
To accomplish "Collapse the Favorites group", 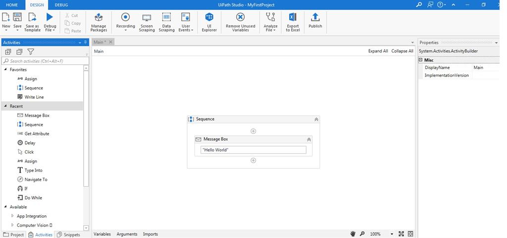I will coord(5,69).
